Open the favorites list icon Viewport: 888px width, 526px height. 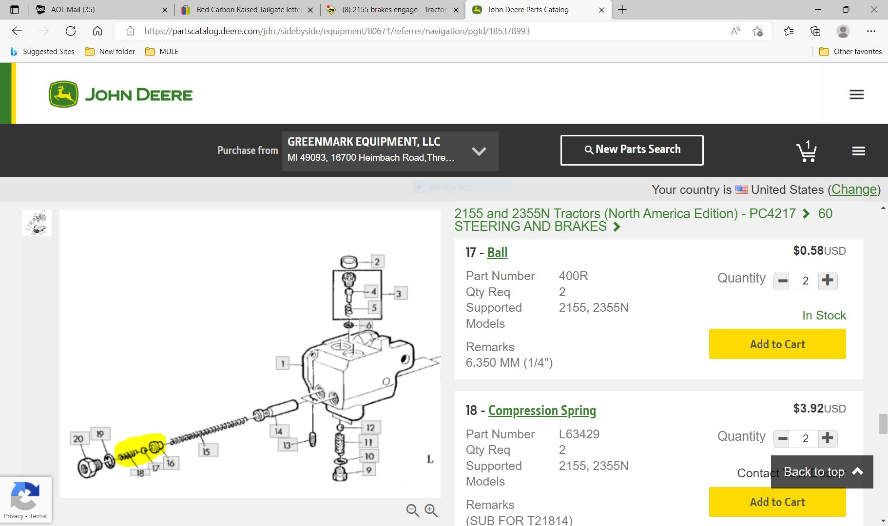789,31
